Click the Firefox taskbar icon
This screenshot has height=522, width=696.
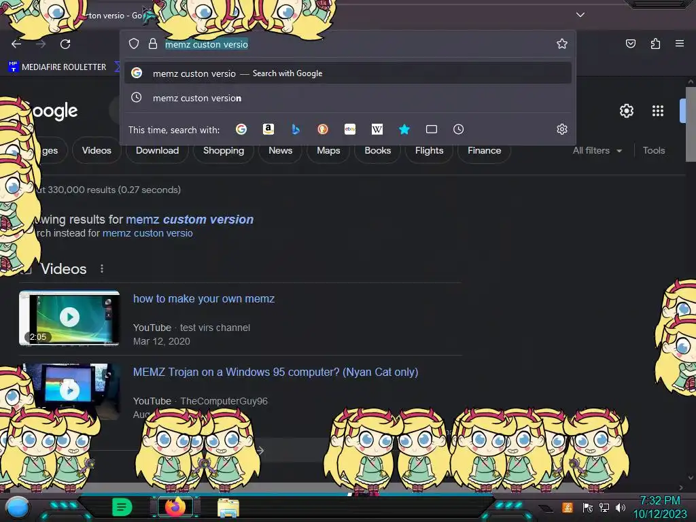(x=175, y=507)
